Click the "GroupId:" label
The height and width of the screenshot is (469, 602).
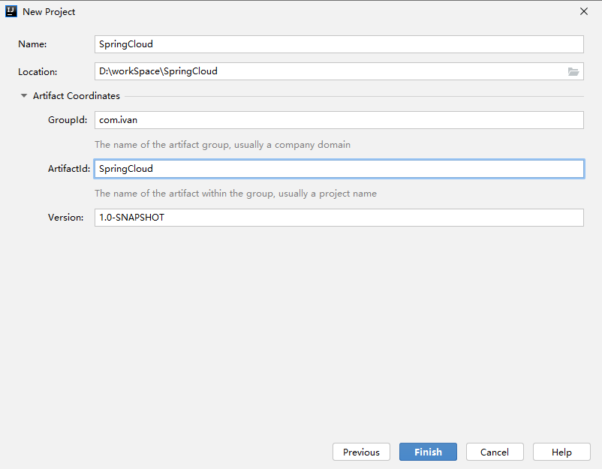pyautogui.click(x=68, y=120)
